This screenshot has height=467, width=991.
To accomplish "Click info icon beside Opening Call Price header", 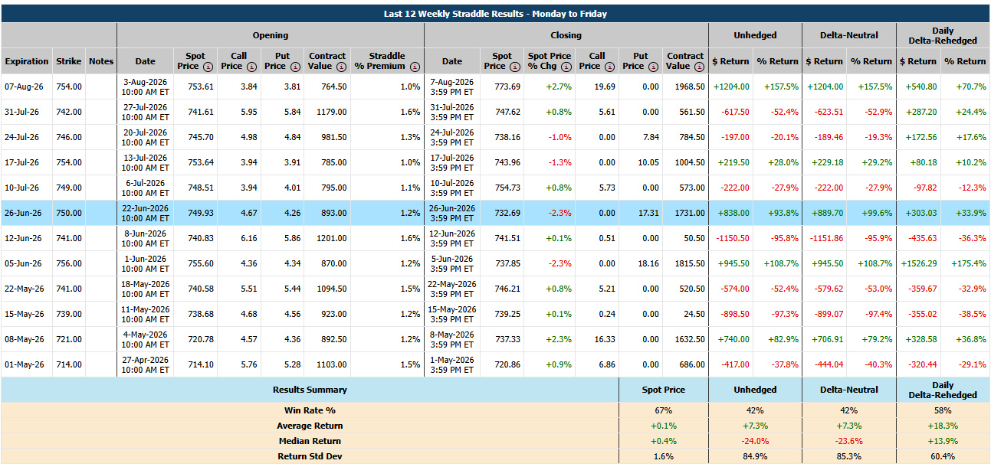I will point(251,67).
